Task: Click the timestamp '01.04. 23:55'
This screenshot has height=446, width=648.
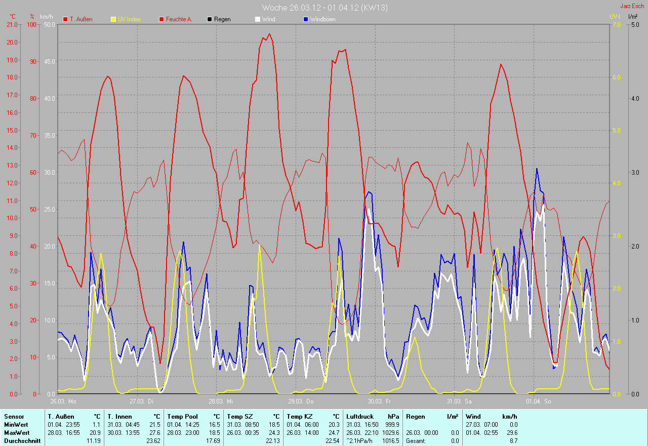Action: point(64,424)
